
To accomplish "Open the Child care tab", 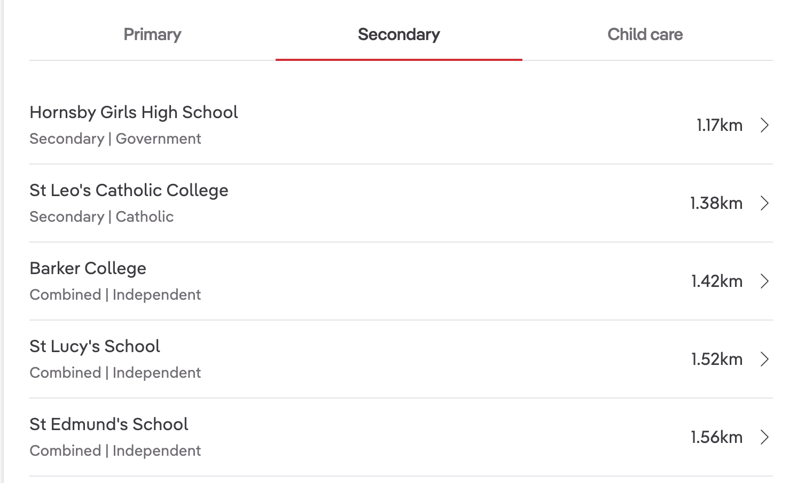I will pos(645,35).
